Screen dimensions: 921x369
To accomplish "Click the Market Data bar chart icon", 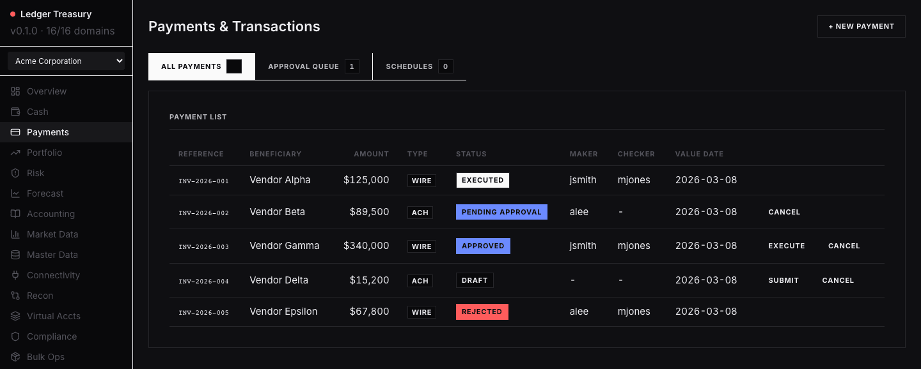I will 15,234.
